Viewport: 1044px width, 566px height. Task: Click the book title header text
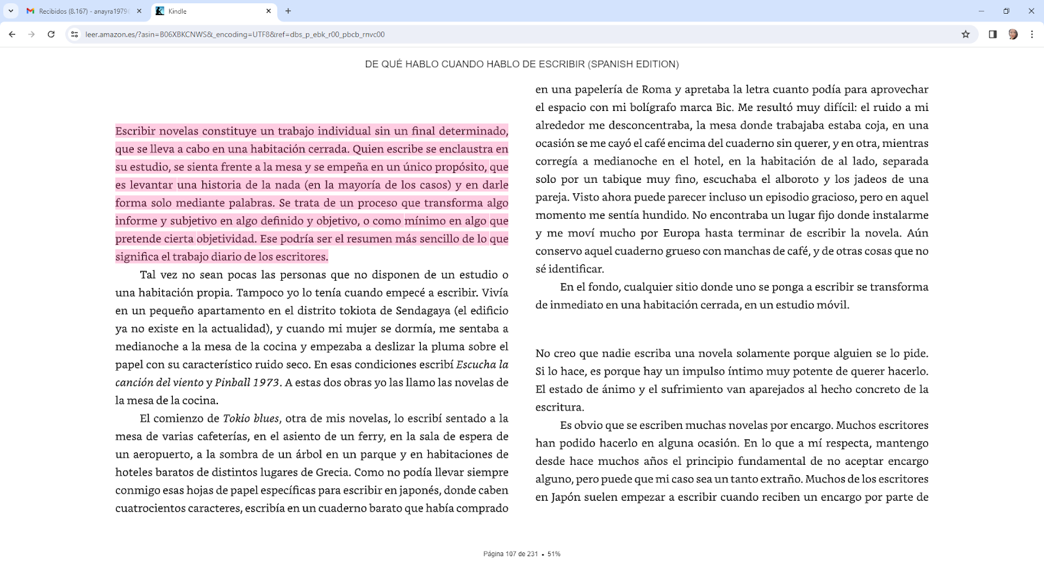pyautogui.click(x=522, y=64)
